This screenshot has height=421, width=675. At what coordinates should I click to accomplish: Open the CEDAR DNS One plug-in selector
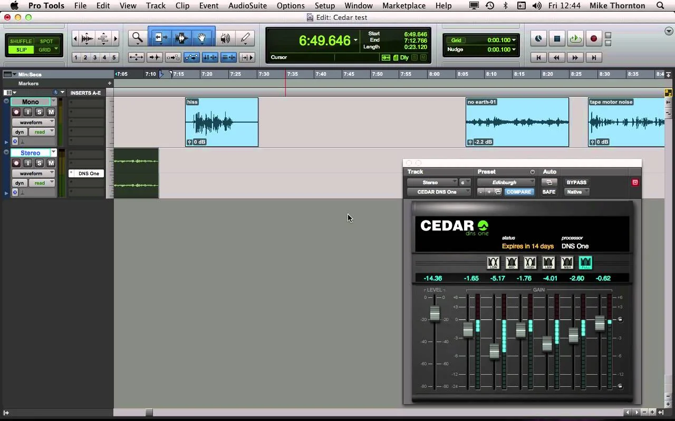click(x=439, y=192)
